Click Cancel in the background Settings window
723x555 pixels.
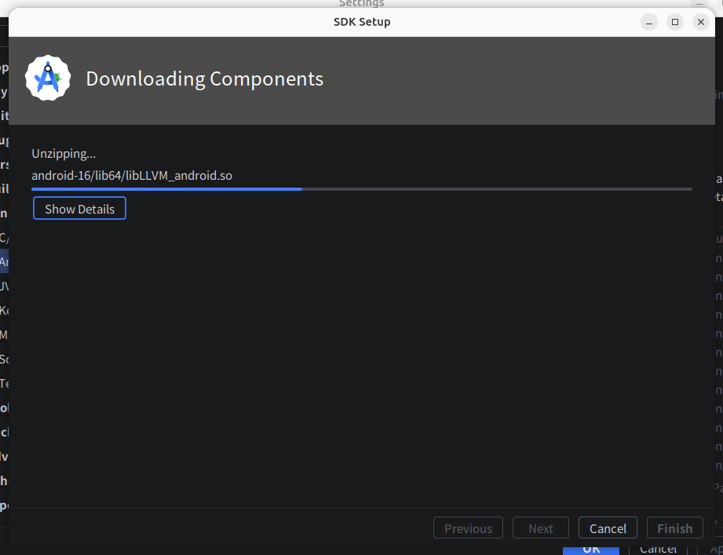[658, 550]
